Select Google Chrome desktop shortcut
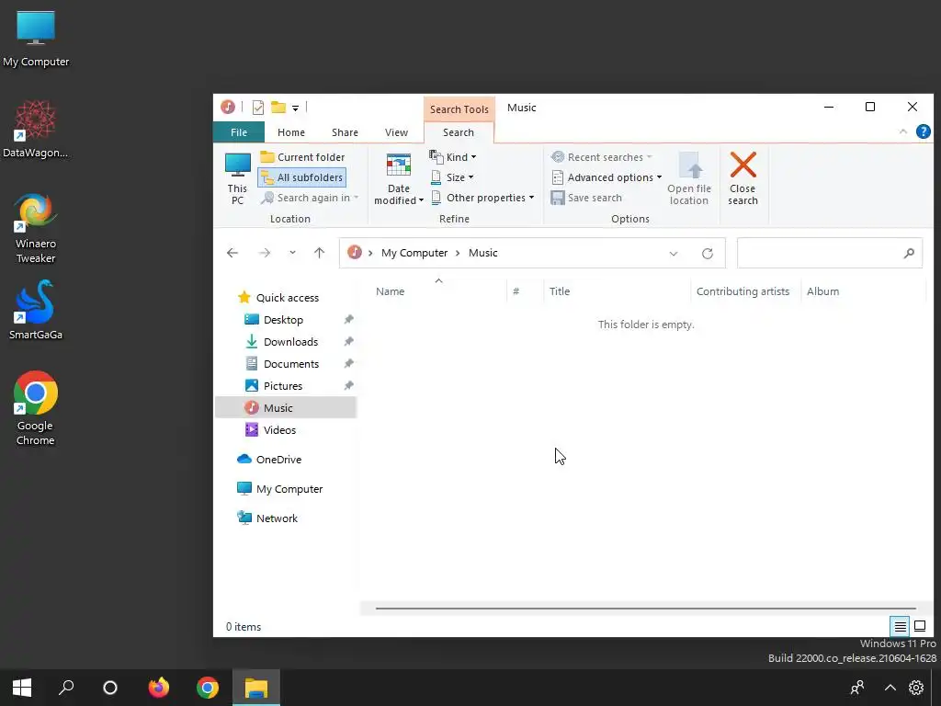941x706 pixels. click(36, 409)
